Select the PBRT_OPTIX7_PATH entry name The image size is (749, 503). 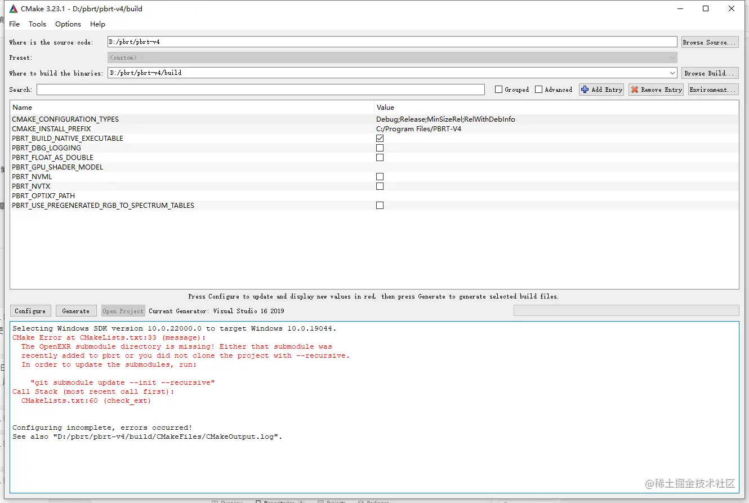coord(43,196)
